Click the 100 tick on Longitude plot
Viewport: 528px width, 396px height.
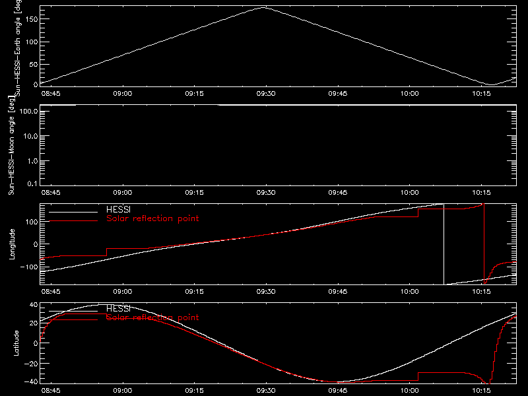point(32,222)
